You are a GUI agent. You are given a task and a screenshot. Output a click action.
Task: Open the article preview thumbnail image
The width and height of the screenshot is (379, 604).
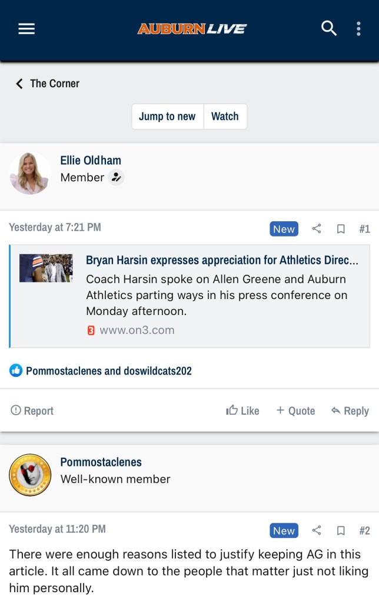(x=46, y=268)
